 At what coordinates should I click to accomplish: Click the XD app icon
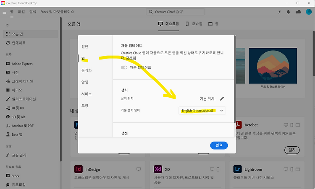[158, 169]
